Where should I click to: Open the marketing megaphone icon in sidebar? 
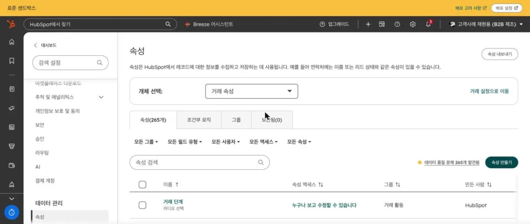point(12,108)
